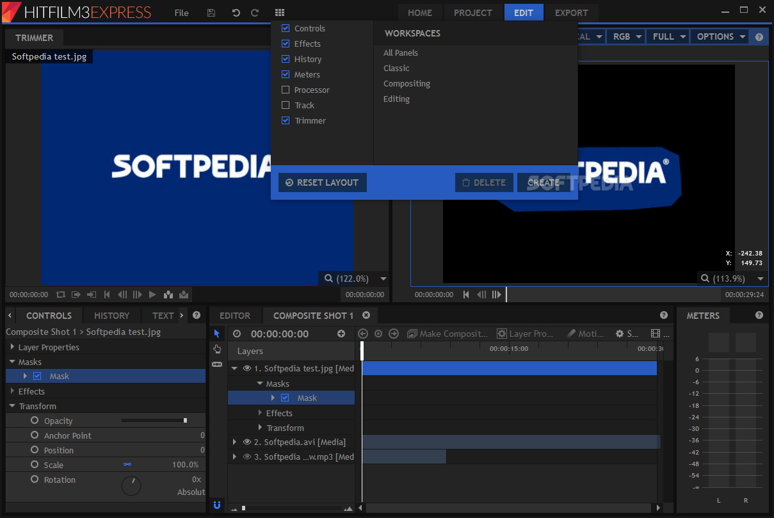Image resolution: width=774 pixels, height=518 pixels.
Task: Open Viewer zoom 113.9% dropdown
Action: [761, 279]
